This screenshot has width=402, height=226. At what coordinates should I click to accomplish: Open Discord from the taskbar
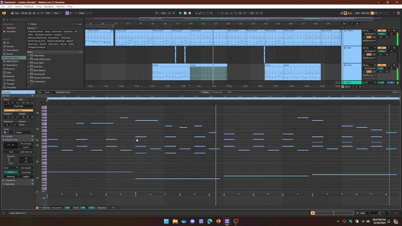point(193,221)
